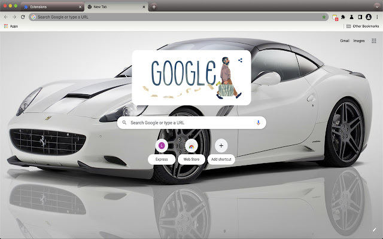The image size is (383, 239).
Task: Open a new tab with plus button
Action: 154,7
